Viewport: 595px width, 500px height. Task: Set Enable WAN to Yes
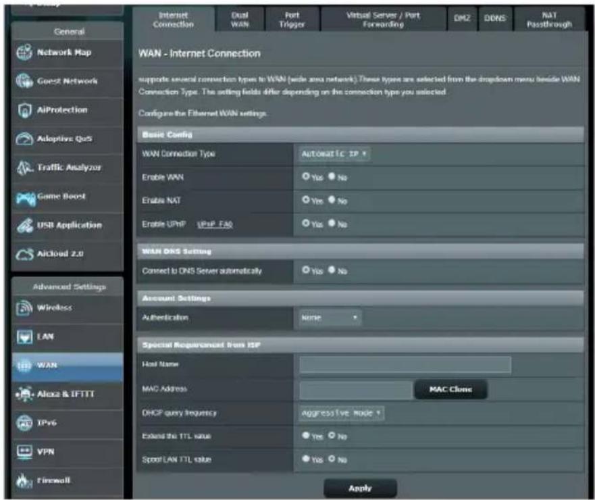(305, 176)
